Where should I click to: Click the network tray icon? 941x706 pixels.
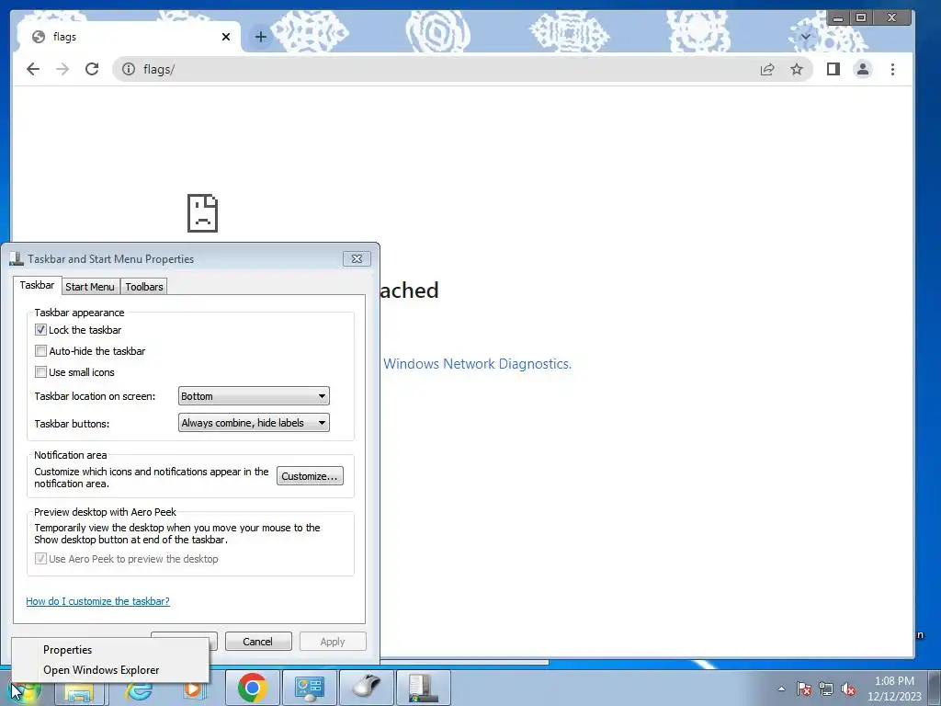(826, 689)
